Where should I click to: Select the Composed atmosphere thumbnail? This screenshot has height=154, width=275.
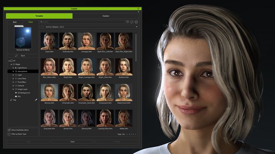pos(105,92)
